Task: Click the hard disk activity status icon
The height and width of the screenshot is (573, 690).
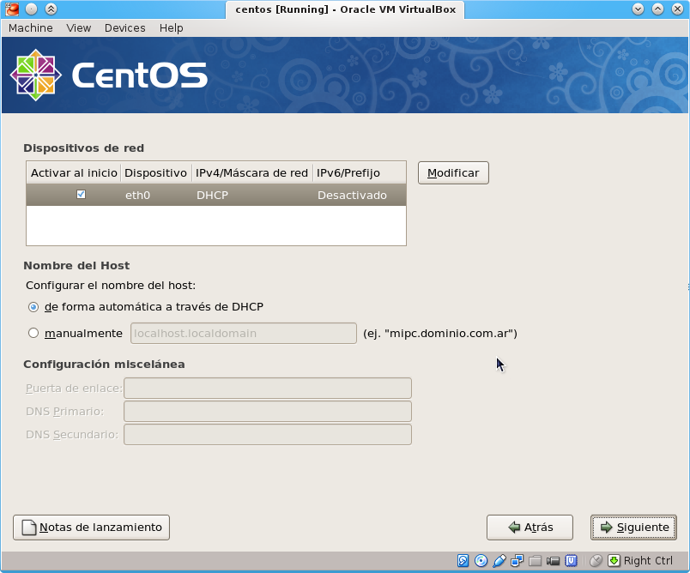Action: coord(463,561)
